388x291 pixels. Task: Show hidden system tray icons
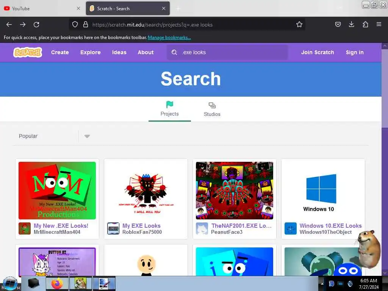coord(322,283)
